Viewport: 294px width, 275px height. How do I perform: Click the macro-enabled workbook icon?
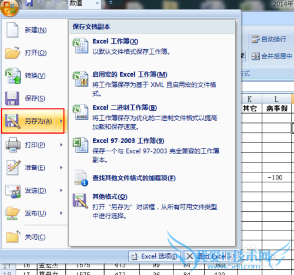(81, 79)
